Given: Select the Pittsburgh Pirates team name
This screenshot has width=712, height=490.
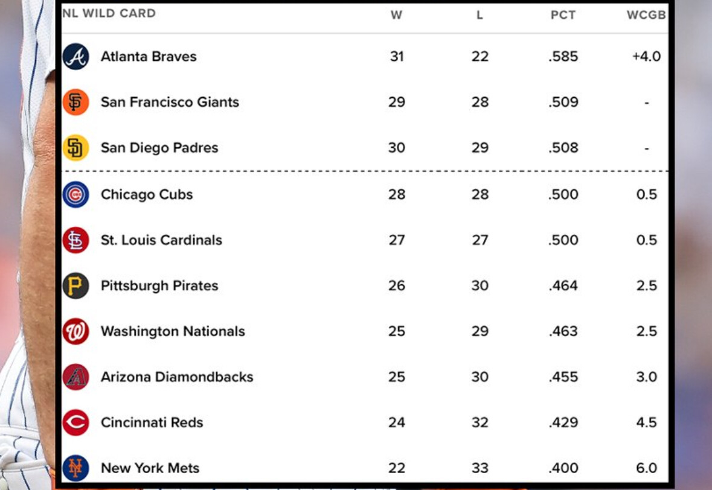Looking at the screenshot, I should tap(159, 286).
